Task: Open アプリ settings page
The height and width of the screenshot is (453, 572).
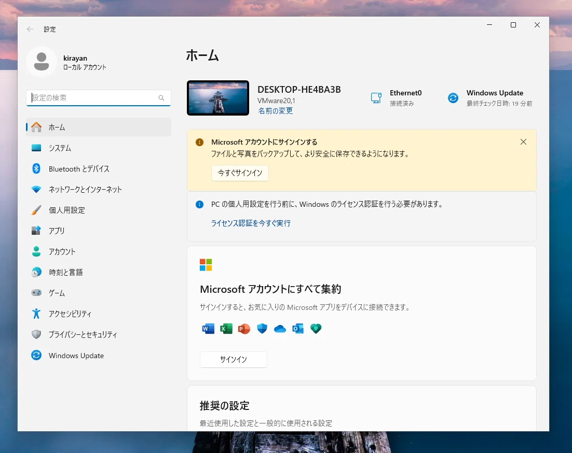Action: 99,231
